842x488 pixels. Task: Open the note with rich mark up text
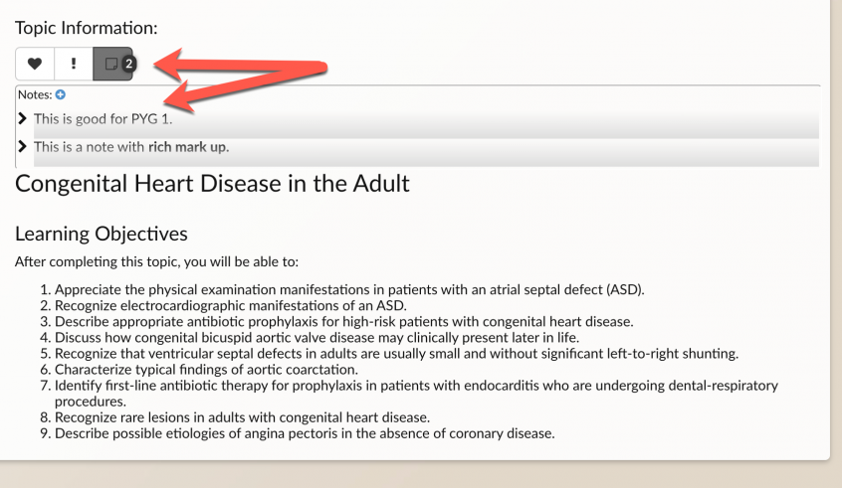point(131,147)
